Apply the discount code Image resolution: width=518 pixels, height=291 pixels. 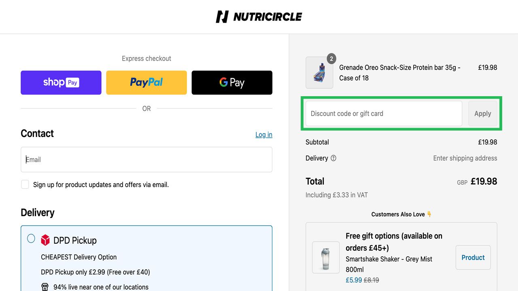[483, 114]
